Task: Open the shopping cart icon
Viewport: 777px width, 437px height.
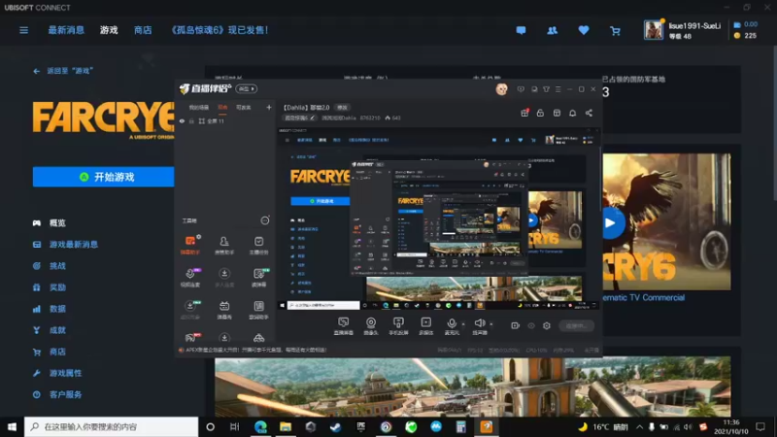Action: point(615,31)
